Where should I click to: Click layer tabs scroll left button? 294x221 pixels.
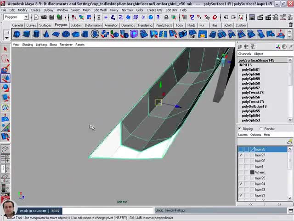click(x=251, y=204)
